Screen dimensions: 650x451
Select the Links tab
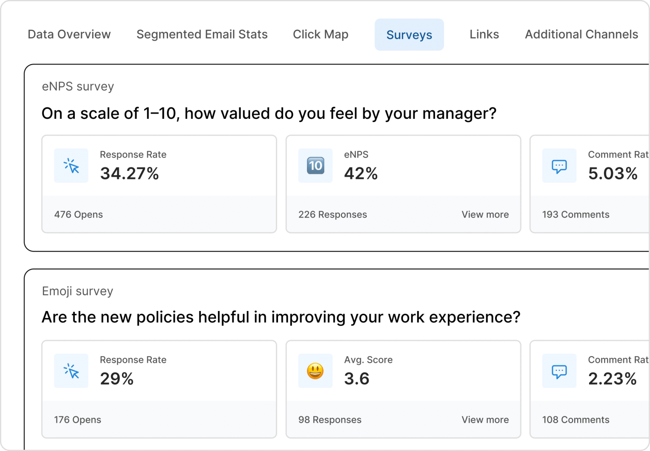(x=484, y=35)
